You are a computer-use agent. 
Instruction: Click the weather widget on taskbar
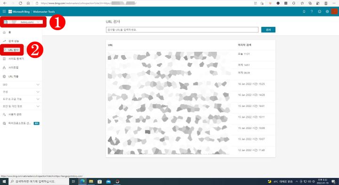280,182
